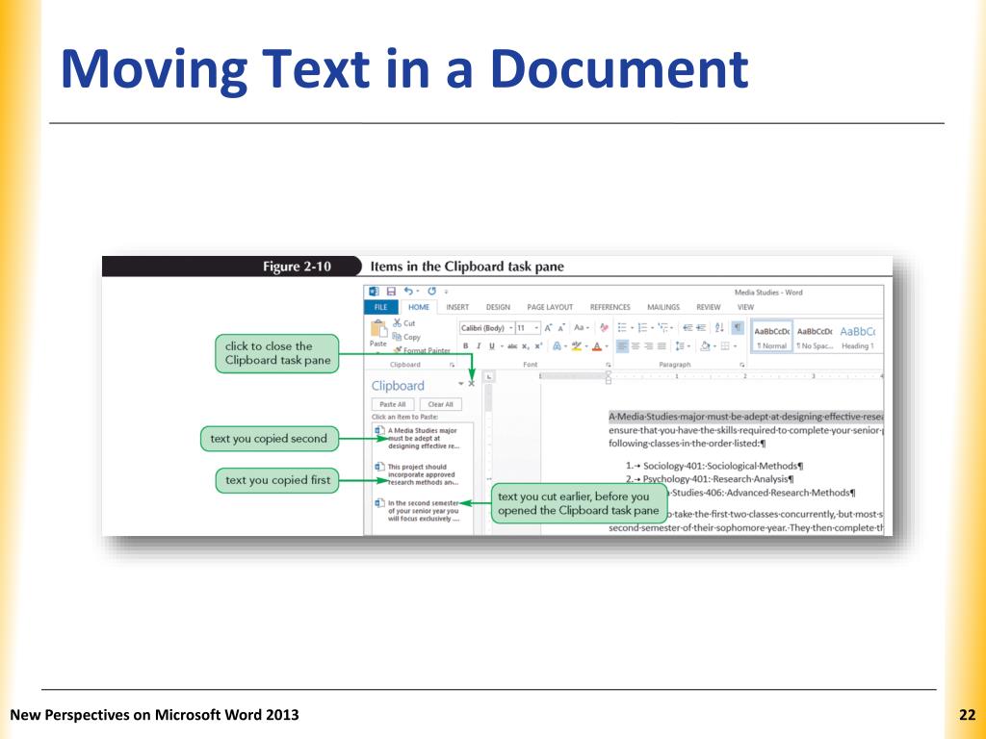Image resolution: width=986 pixels, height=739 pixels.
Task: Open Clipboard pane options arrow
Action: 461,383
